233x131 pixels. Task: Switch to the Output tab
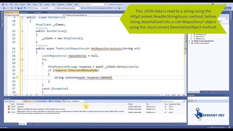[30, 124]
